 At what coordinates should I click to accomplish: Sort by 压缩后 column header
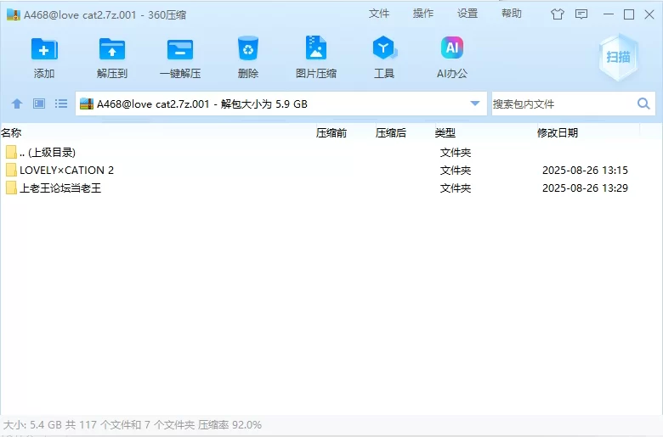coord(391,133)
